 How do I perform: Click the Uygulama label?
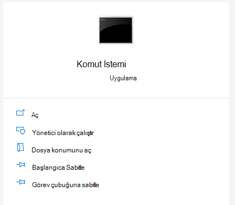(x=123, y=78)
